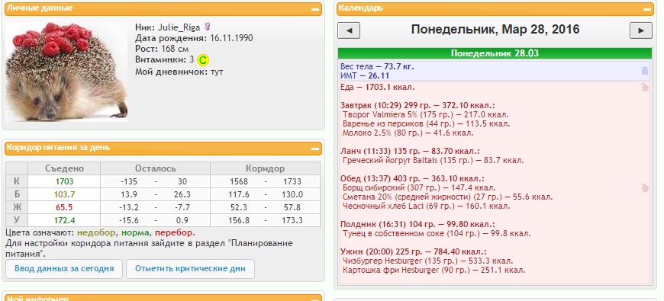The width and height of the screenshot is (664, 301).
Task: Click the Творог Valmiera 5% entry
Action: coord(426,114)
